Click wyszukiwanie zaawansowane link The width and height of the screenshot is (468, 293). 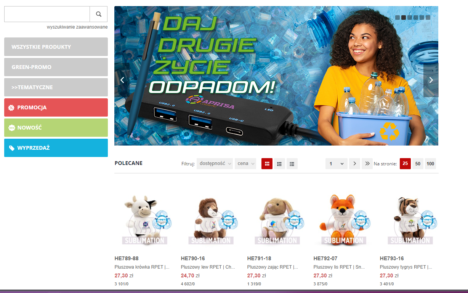77,27
